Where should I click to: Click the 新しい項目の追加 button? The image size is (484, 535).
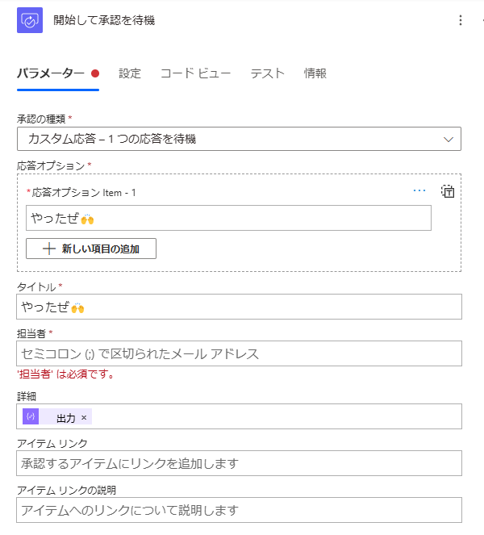tap(91, 249)
